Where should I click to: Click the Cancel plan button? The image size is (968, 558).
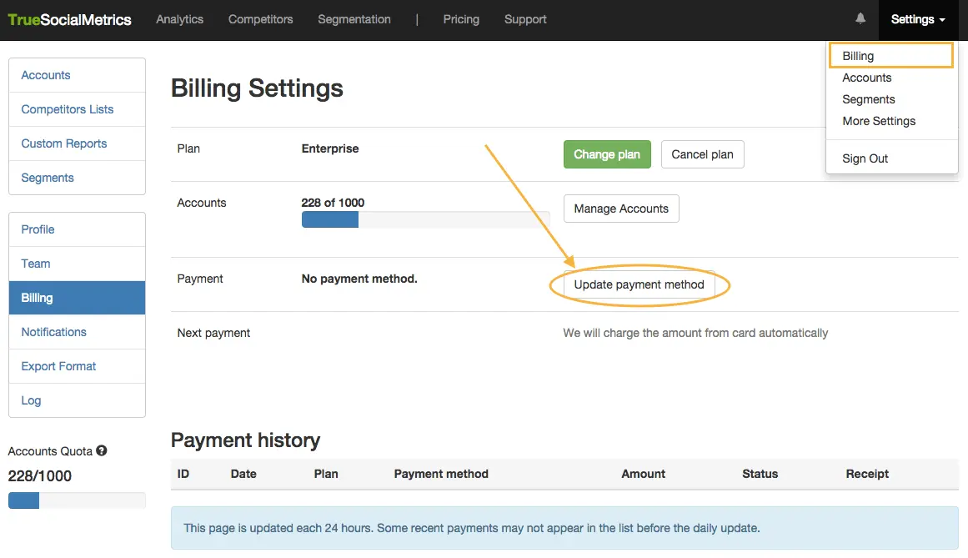coord(702,154)
